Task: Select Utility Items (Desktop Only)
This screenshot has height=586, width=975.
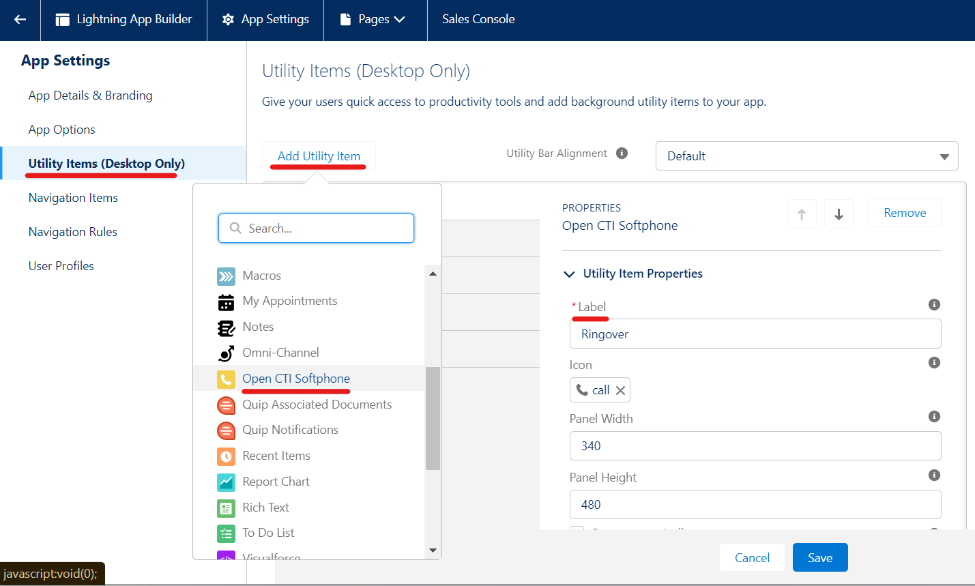Action: pos(107,164)
